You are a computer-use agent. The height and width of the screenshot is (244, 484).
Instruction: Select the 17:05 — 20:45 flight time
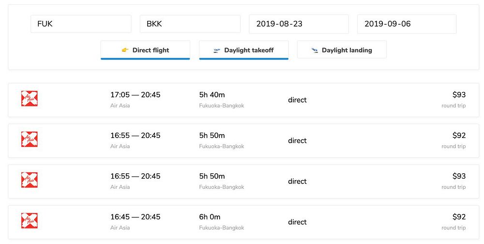pyautogui.click(x=135, y=95)
